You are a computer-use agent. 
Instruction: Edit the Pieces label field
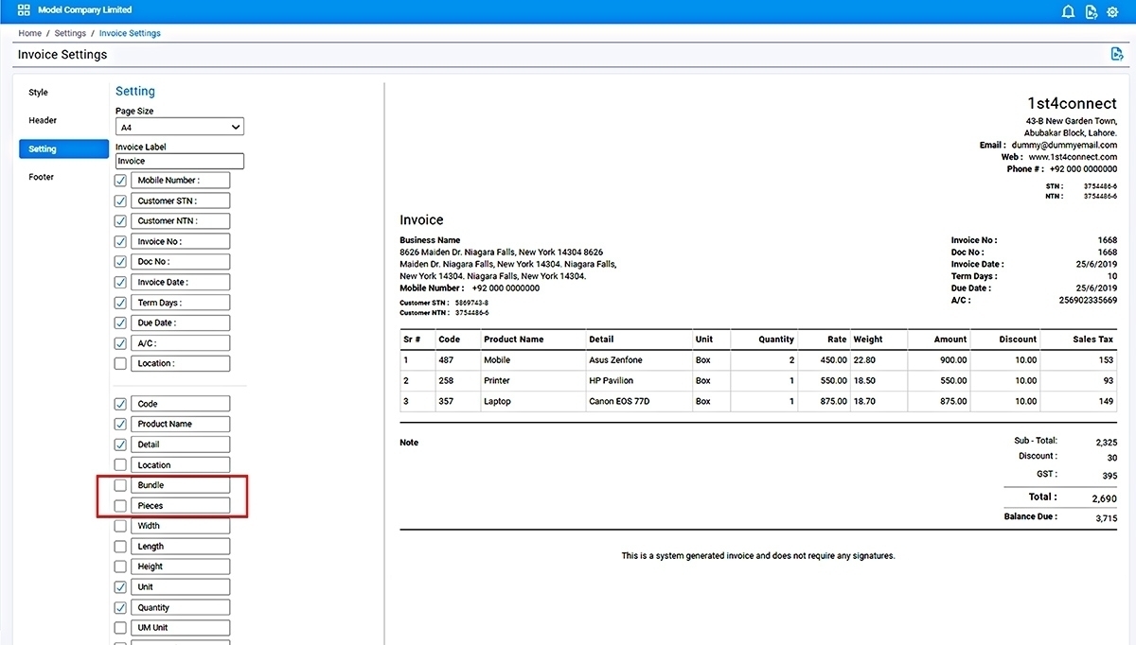click(181, 506)
